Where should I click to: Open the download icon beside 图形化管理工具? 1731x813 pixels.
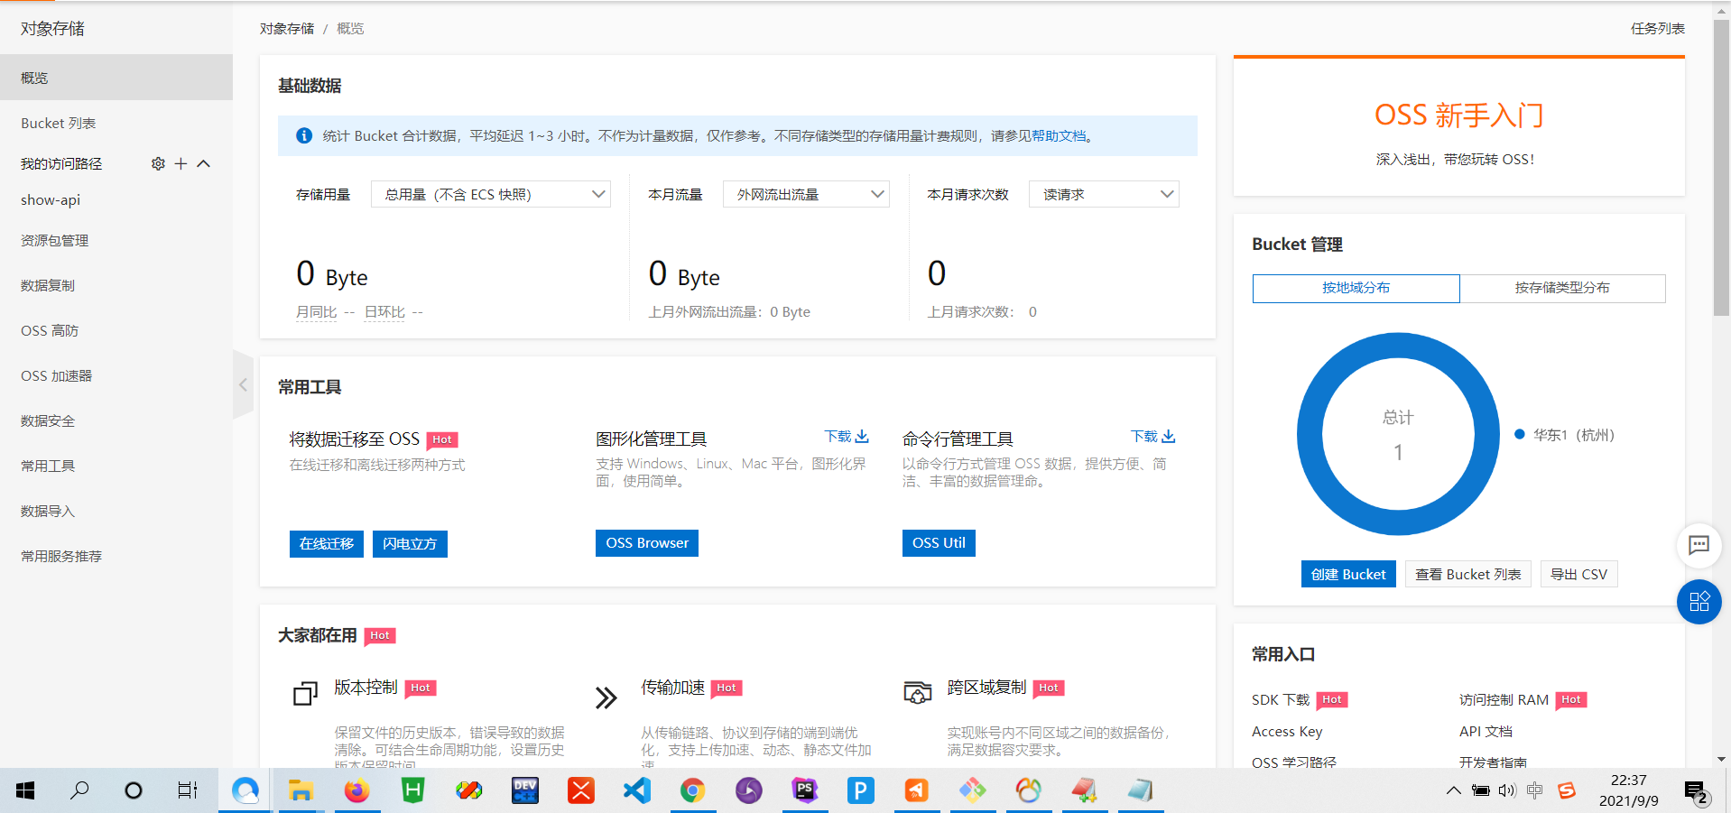[862, 436]
